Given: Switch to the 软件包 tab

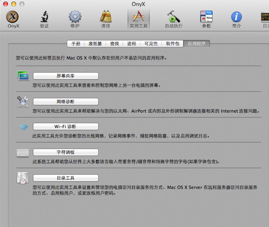Looking at the screenshot, I should (x=172, y=44).
